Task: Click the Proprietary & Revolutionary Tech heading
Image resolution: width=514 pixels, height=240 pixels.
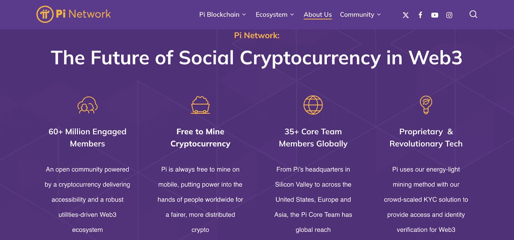Action: (x=426, y=137)
